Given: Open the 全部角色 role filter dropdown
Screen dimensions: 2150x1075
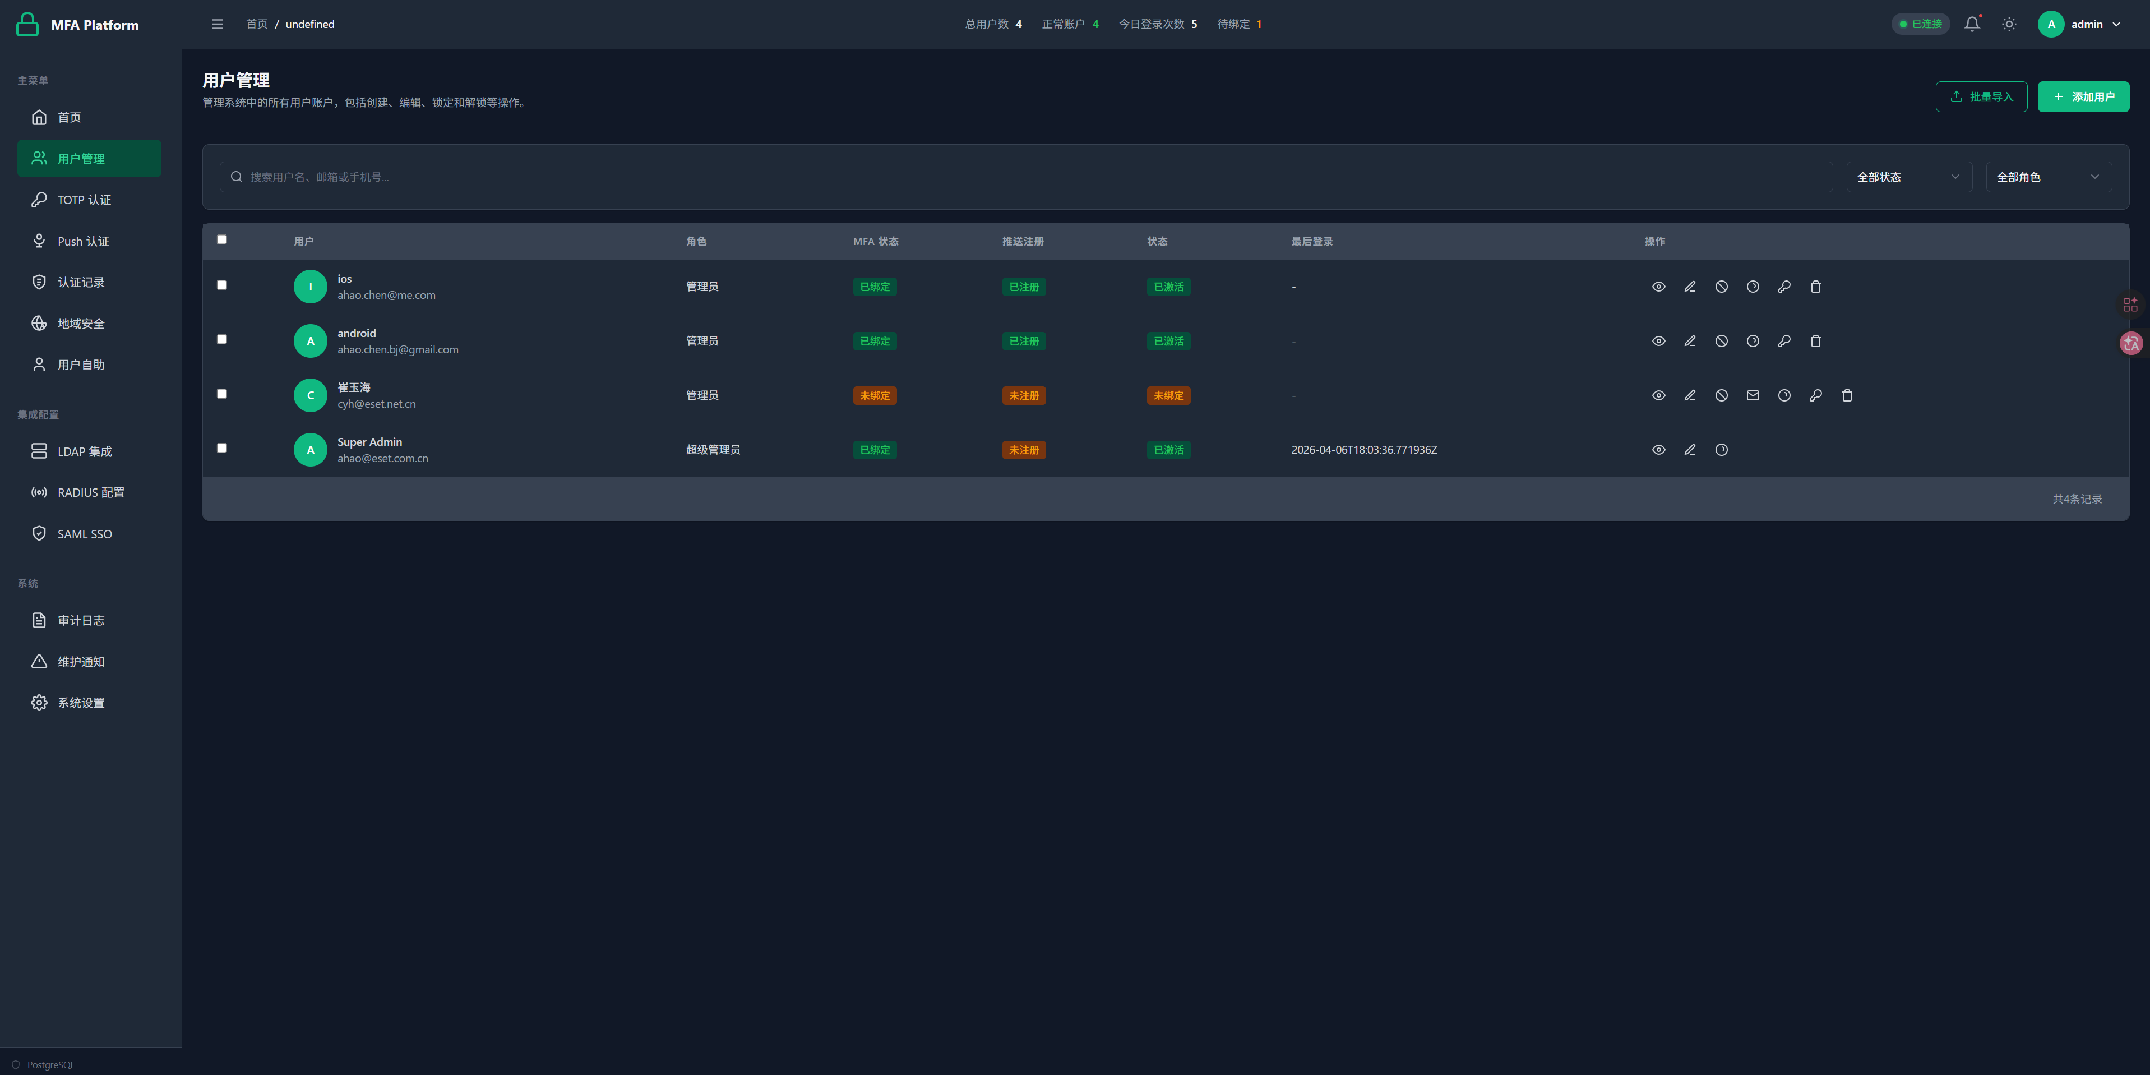Looking at the screenshot, I should click(x=2048, y=177).
